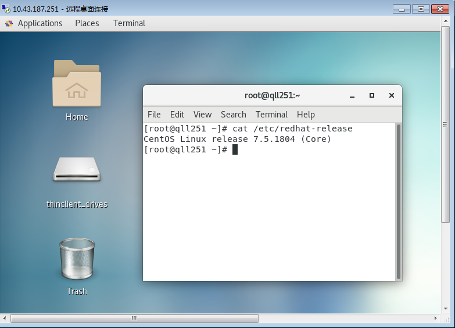Close the root@qll251 terminal window
Image resolution: width=455 pixels, height=328 pixels.
[392, 95]
